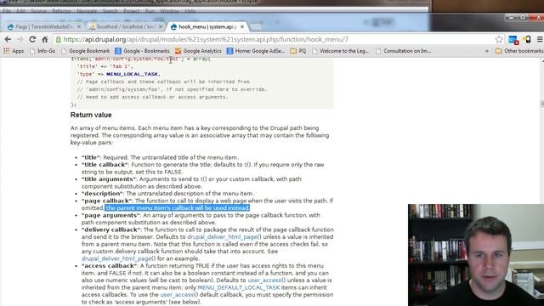This screenshot has height=306, width=544.
Task: Click the yellow tag extension icon
Action: click(x=527, y=40)
